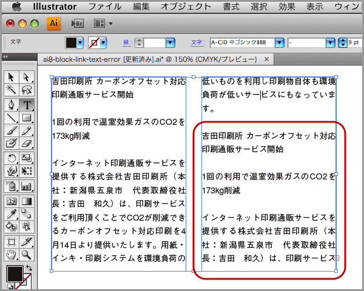Pick the Live Paint Bucket tool
Screen dimensions: 364x291
pyautogui.click(x=11, y=227)
